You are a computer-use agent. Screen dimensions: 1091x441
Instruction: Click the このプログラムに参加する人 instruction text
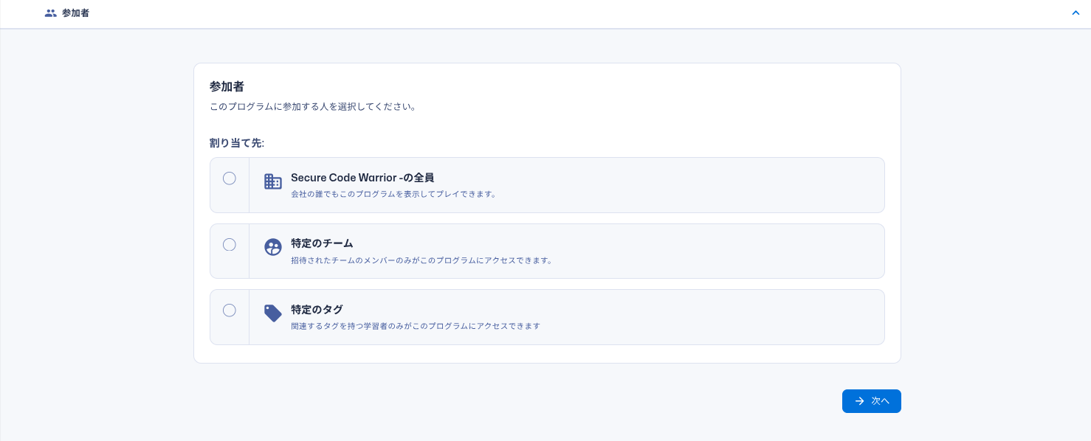pos(312,107)
